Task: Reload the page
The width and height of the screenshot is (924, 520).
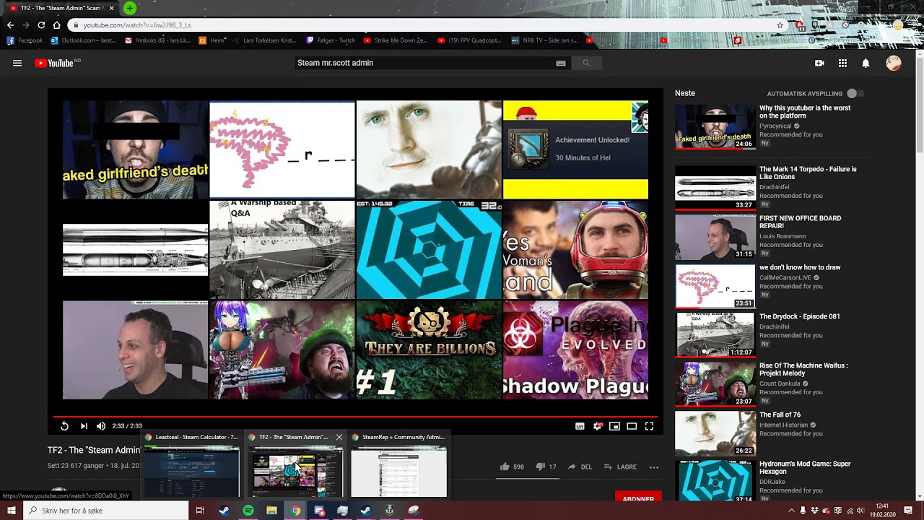Action: point(41,25)
